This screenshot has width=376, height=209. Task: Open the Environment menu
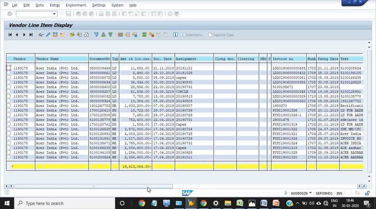point(76,5)
